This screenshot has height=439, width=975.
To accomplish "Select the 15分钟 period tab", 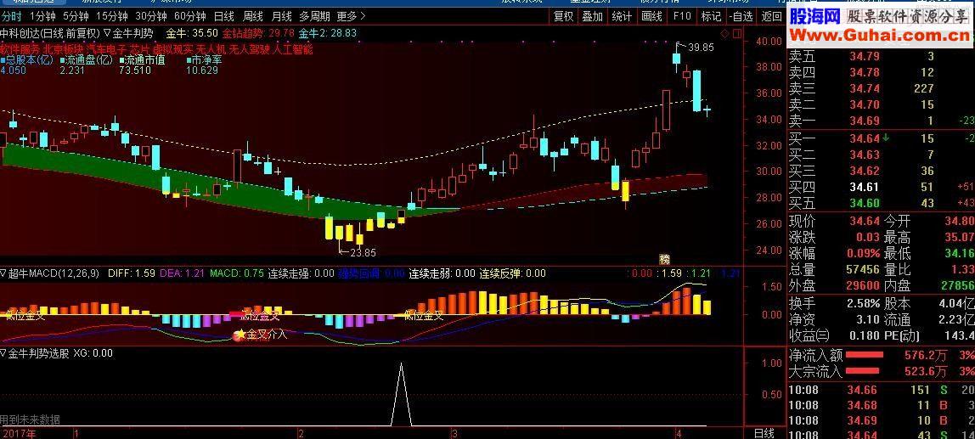I will pos(112,16).
